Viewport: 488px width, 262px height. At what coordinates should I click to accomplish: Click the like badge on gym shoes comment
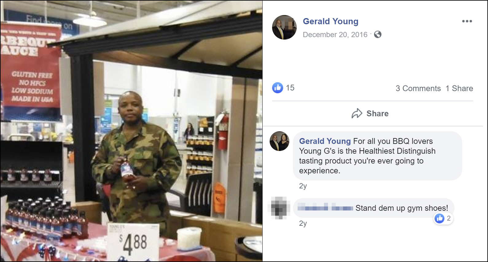[439, 218]
